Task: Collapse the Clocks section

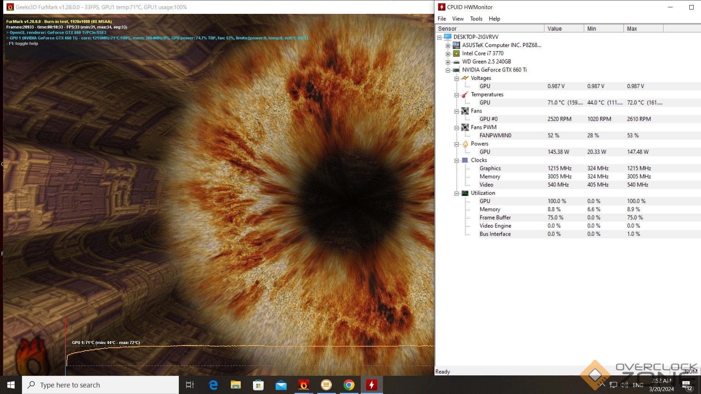Action: 456,161
